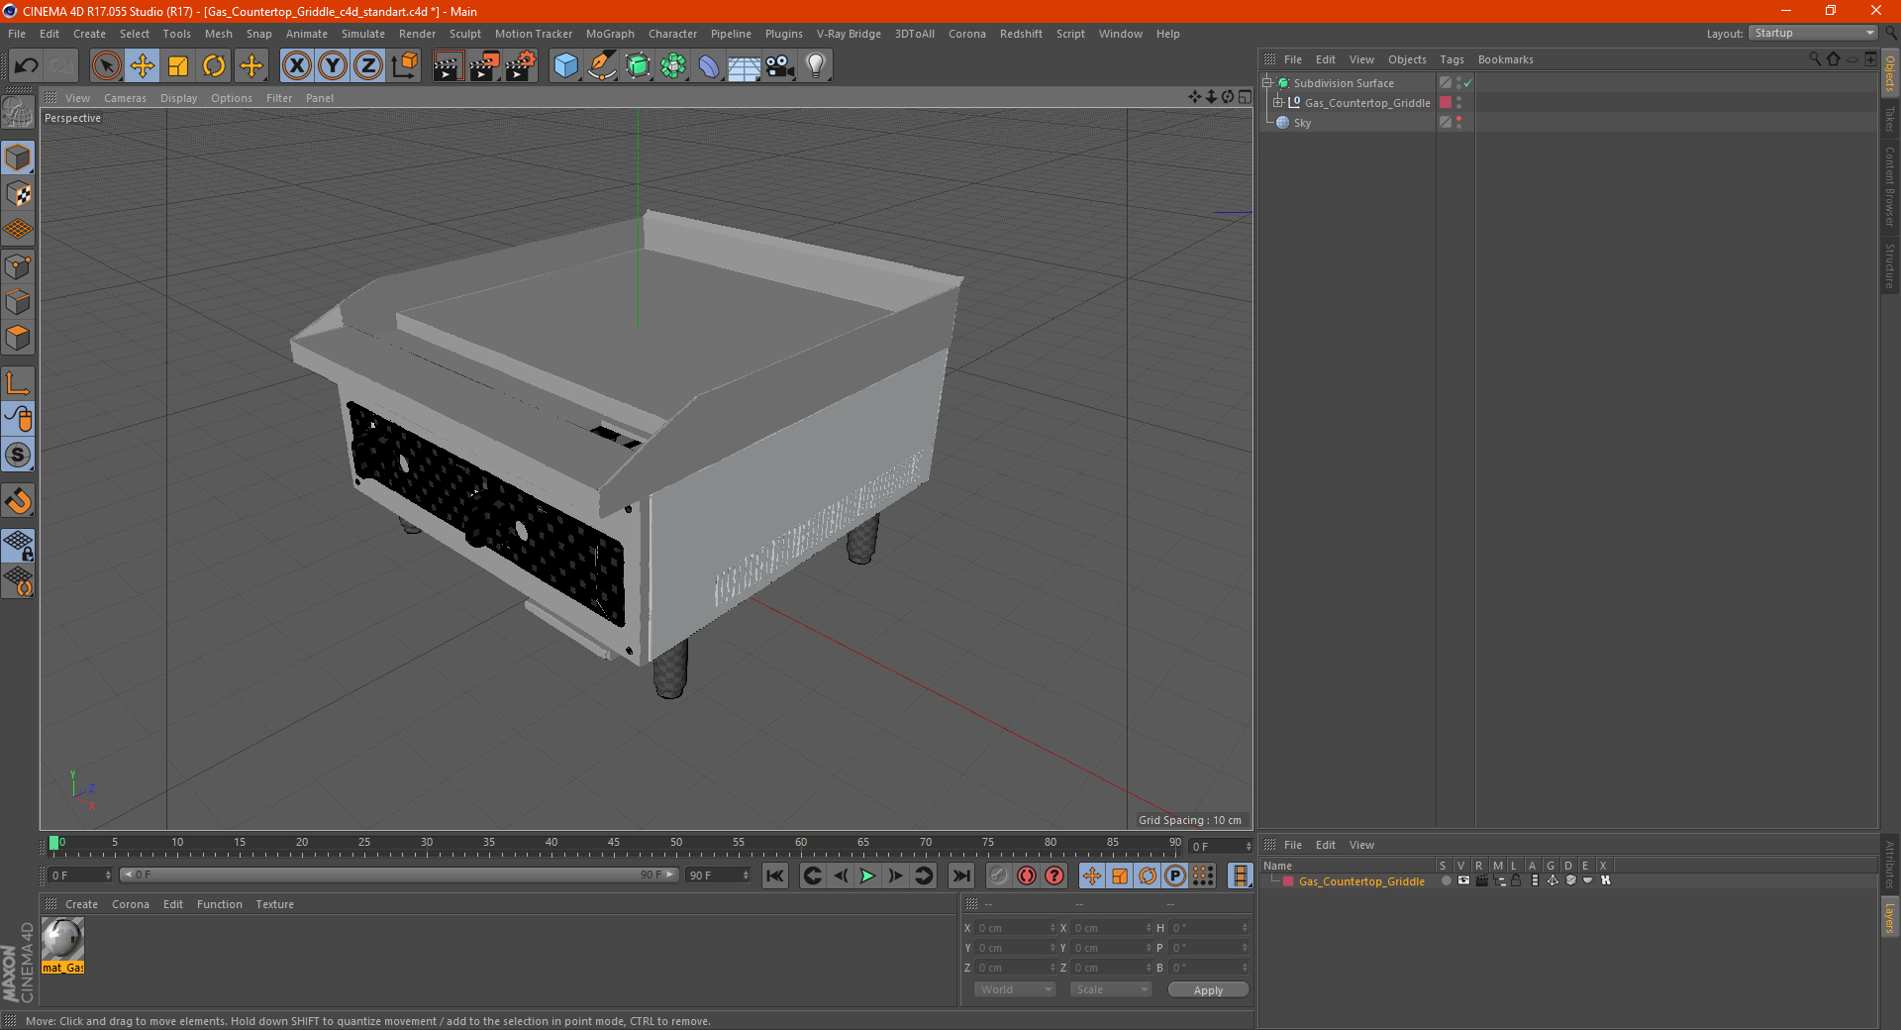Image resolution: width=1901 pixels, height=1030 pixels.
Task: Open the spline Pen tool
Action: (x=602, y=66)
